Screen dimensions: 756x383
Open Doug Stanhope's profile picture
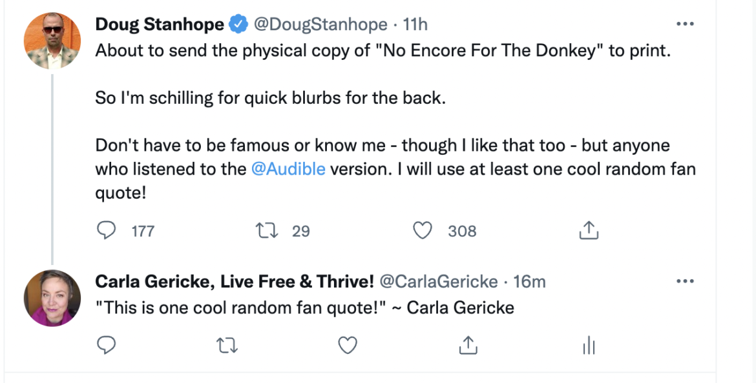click(x=52, y=41)
